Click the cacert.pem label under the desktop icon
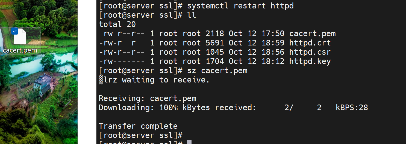Screen dimensions: 406x144 pyautogui.click(x=20, y=50)
